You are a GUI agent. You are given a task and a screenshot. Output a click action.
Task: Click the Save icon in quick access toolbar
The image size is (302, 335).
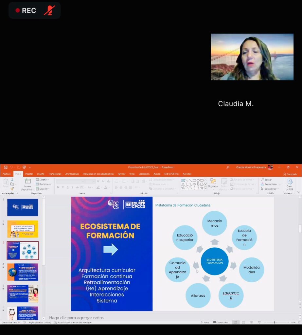[x=6, y=167]
